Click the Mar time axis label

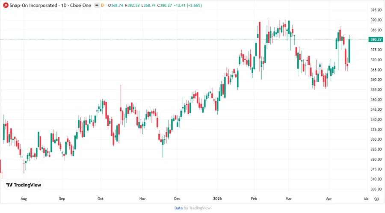click(289, 198)
